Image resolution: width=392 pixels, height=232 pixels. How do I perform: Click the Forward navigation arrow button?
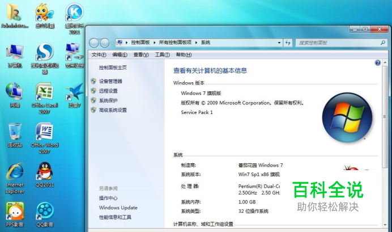(x=104, y=43)
